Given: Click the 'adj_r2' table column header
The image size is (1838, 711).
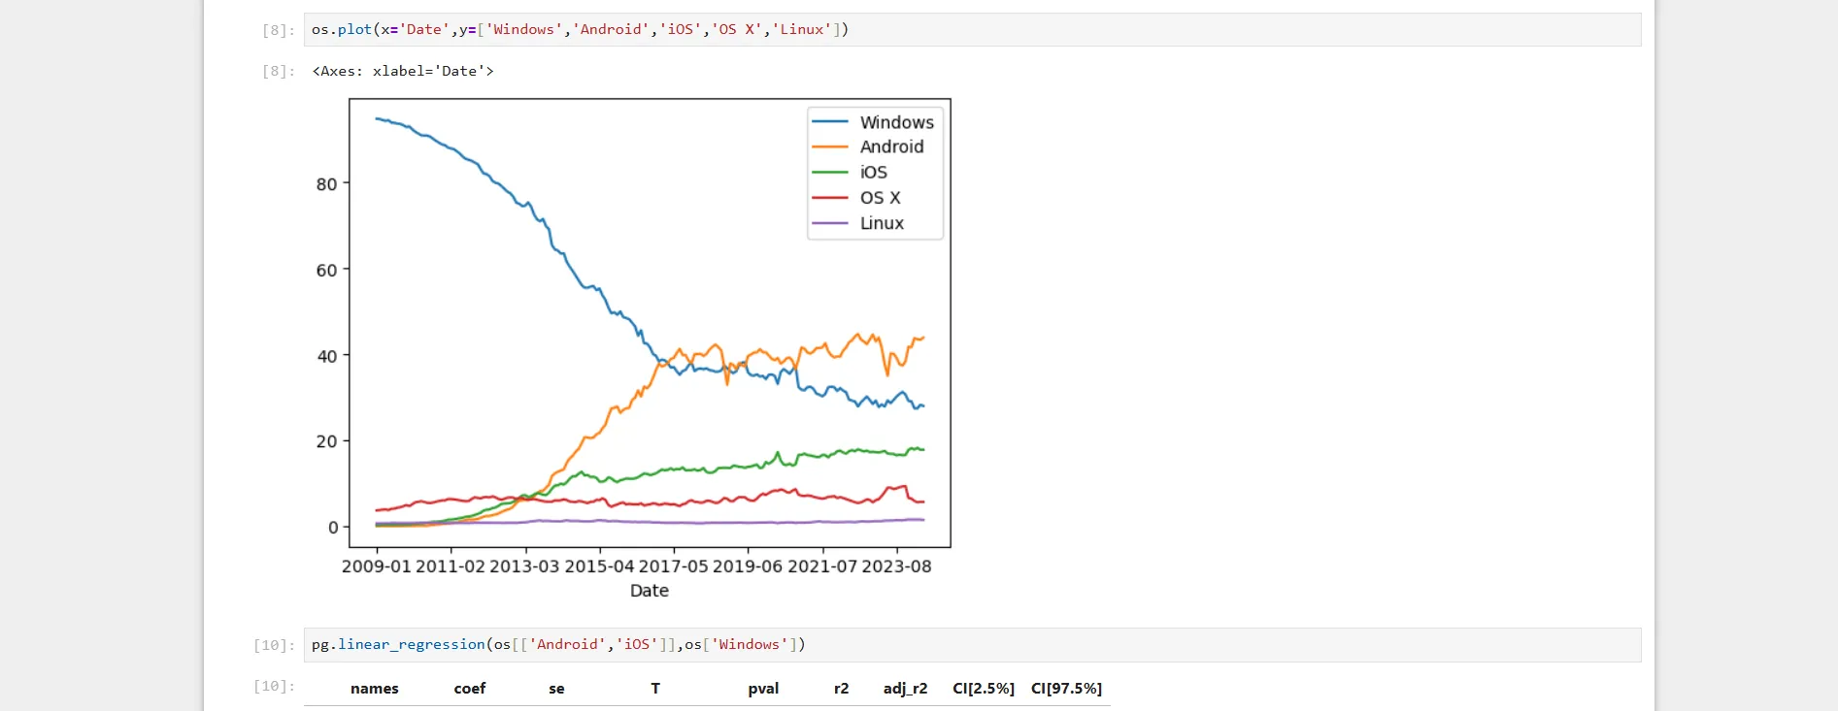Looking at the screenshot, I should 906,689.
